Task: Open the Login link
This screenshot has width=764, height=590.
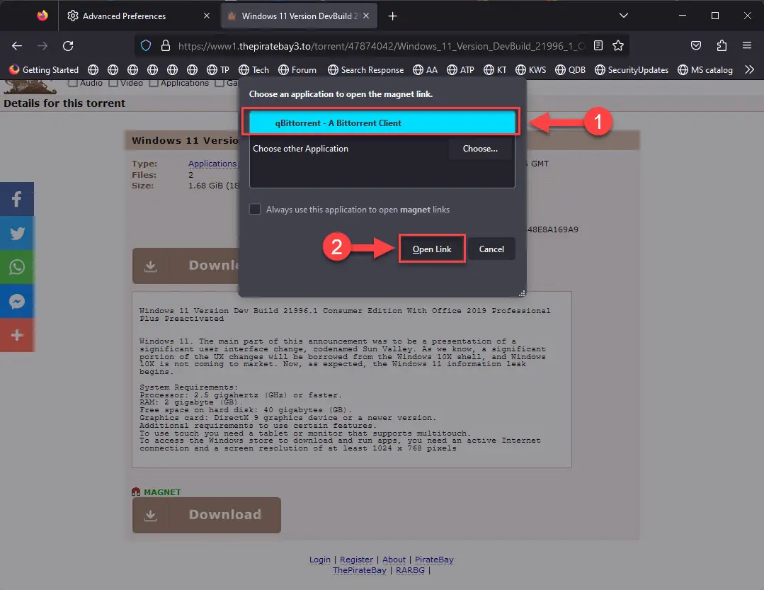Action: click(x=319, y=560)
